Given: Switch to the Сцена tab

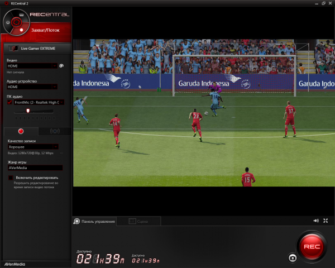Looking at the screenshot, I should (138, 222).
